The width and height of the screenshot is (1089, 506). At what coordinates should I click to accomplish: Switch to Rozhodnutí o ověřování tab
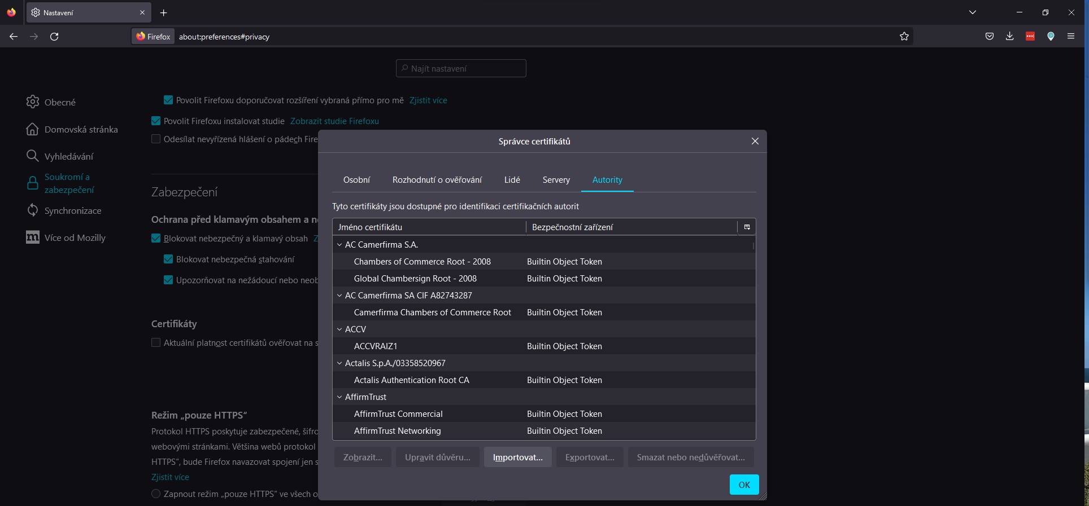(437, 180)
